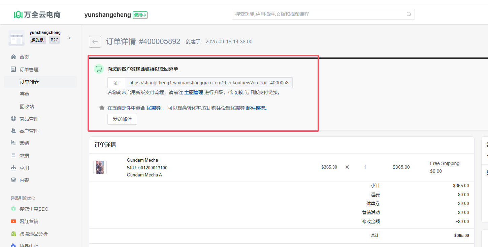Open 数据 in the sidebar

(24, 156)
